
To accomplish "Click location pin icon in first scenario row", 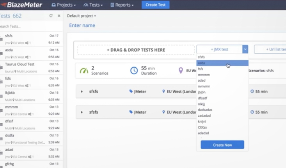I will (163, 91).
